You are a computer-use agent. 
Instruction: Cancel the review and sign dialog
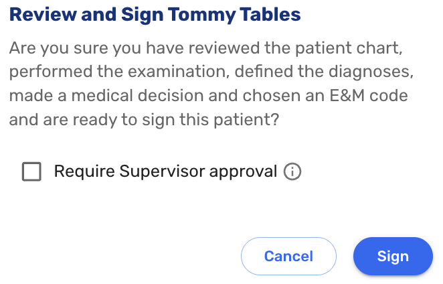[x=288, y=256]
